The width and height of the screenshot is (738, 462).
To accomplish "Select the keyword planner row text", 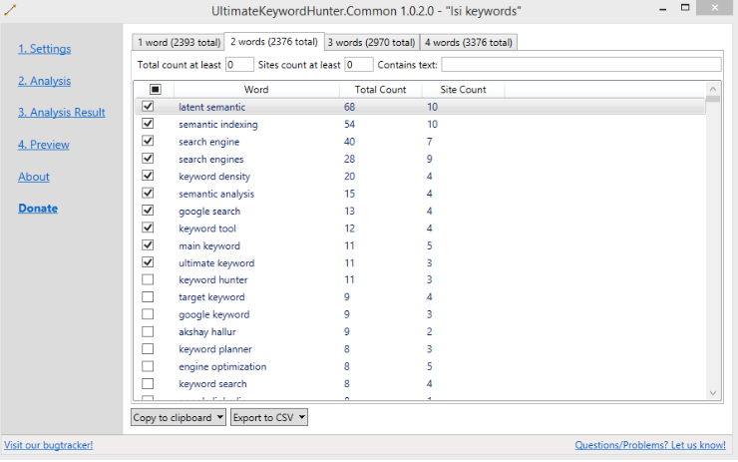I will coord(215,349).
